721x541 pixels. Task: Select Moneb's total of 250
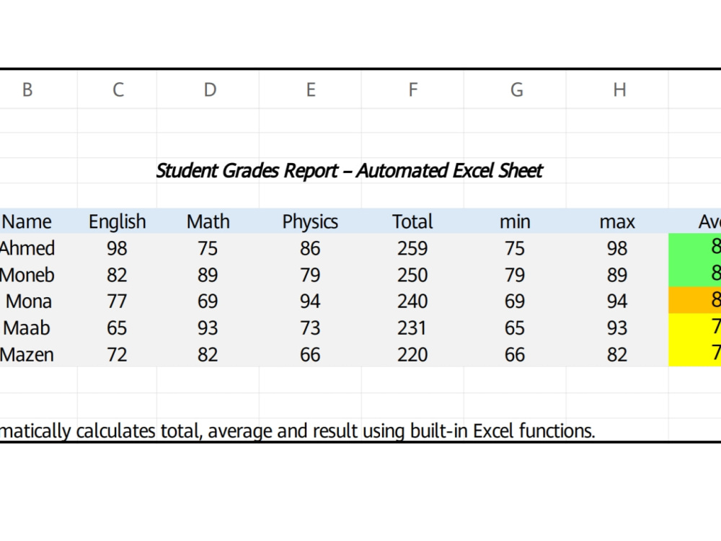(413, 275)
